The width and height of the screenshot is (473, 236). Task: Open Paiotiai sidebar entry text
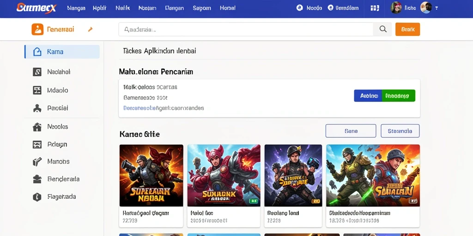[x=58, y=108]
